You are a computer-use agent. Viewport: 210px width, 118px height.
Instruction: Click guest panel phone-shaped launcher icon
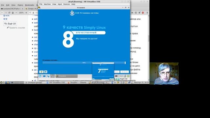click(x=49, y=76)
